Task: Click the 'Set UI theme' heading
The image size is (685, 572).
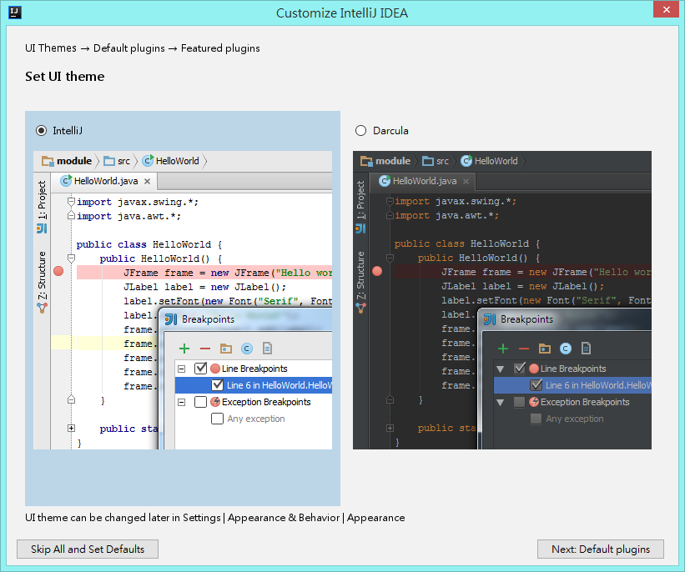Action: (x=64, y=77)
